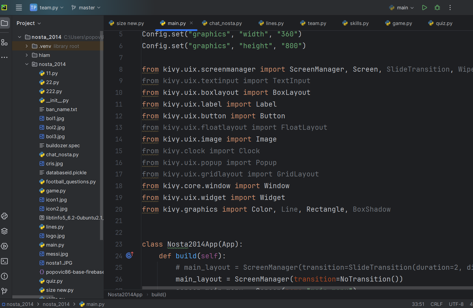Open the team.py project dropdown
Image resolution: width=473 pixels, height=308 pixels.
(x=47, y=7)
